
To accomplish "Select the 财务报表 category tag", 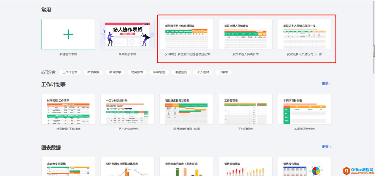I will pos(137,72).
